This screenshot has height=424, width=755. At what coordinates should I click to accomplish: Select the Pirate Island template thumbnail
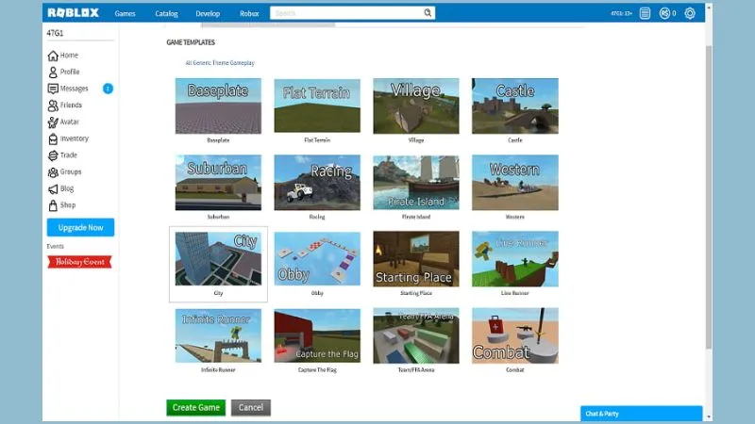click(416, 183)
